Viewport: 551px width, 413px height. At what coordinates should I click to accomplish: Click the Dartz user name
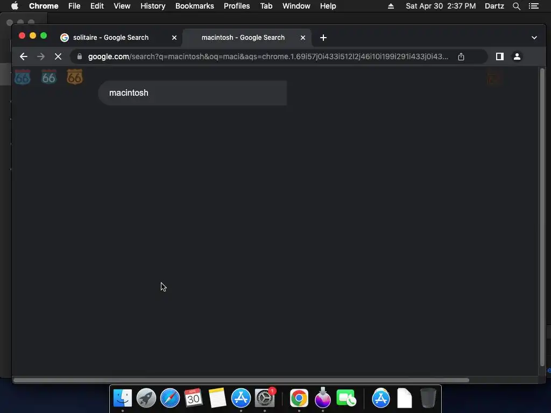coord(495,6)
